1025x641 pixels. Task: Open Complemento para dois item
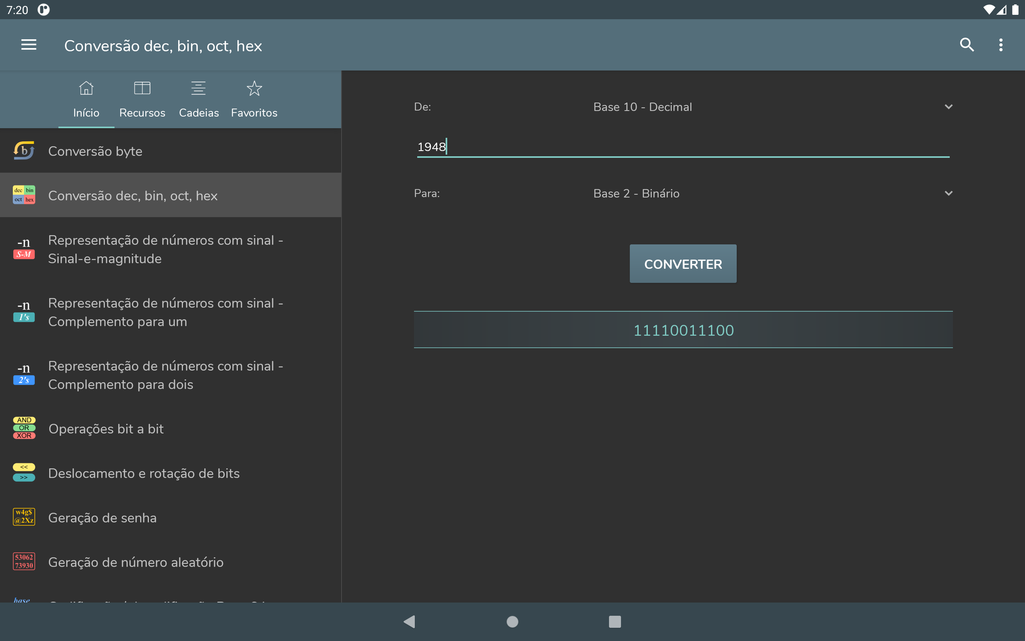pyautogui.click(x=171, y=374)
